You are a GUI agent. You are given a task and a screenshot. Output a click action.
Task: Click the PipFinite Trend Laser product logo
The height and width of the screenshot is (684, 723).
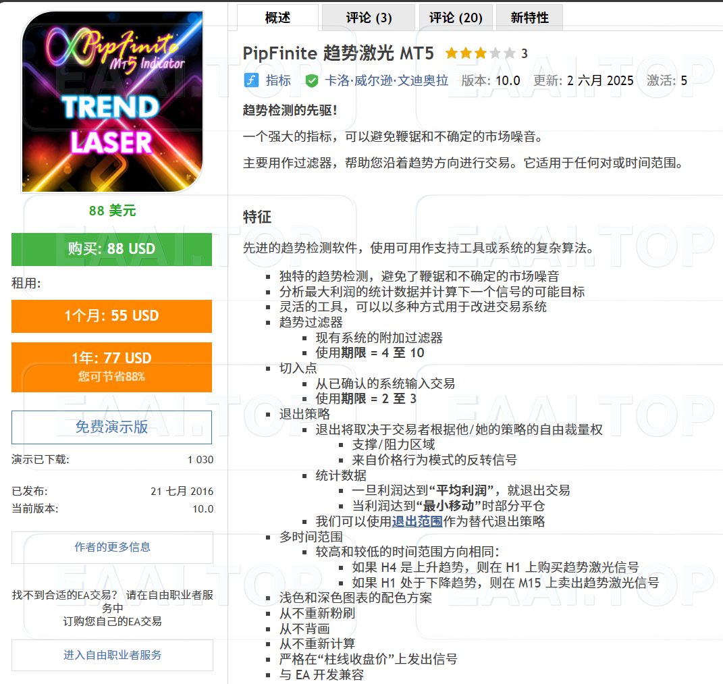[x=112, y=101]
